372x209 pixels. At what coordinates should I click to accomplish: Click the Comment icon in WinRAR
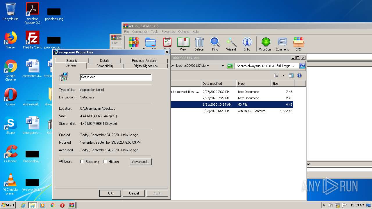[282, 44]
